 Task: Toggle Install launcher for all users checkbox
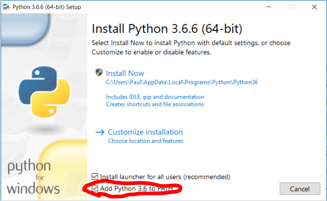[x=95, y=176]
